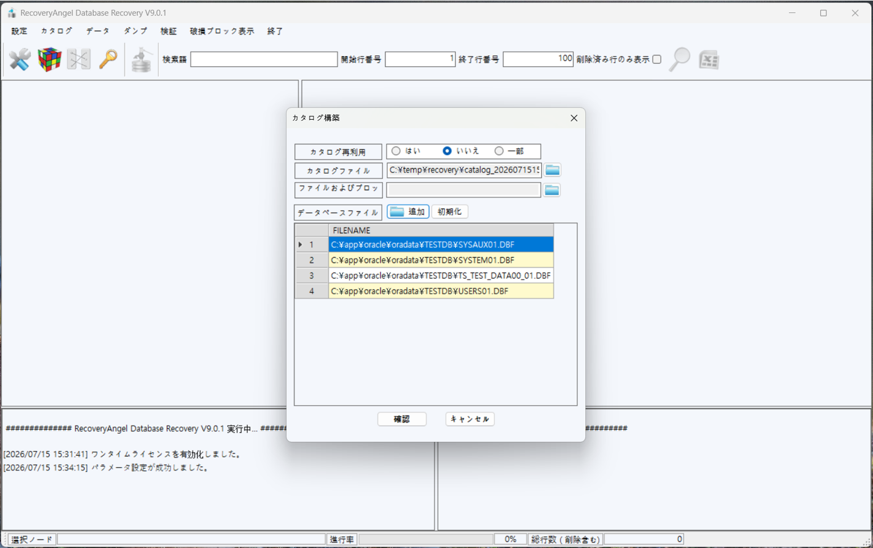Open the 終了 menu
This screenshot has width=873, height=548.
tap(275, 31)
